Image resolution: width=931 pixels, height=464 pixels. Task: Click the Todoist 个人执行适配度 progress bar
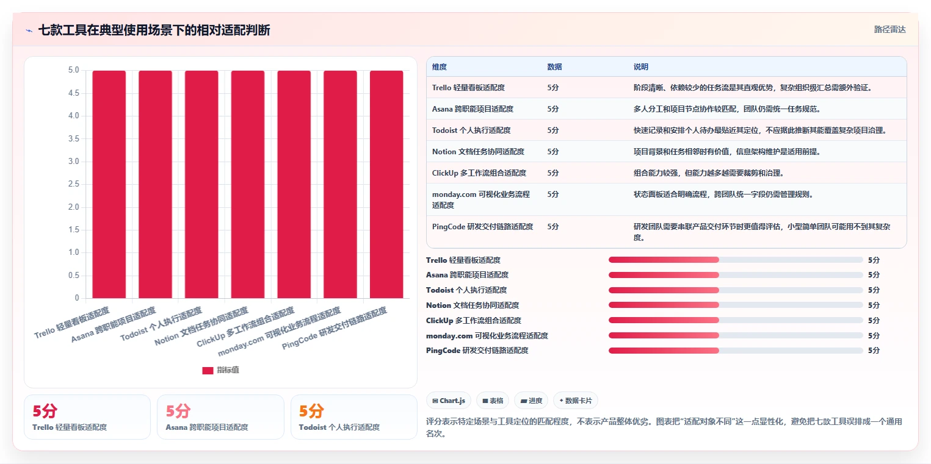point(736,290)
